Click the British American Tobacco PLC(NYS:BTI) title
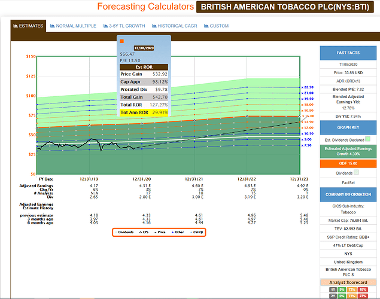 pyautogui.click(x=285, y=7)
